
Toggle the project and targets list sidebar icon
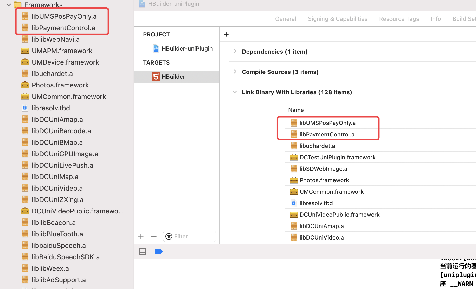[x=141, y=19]
